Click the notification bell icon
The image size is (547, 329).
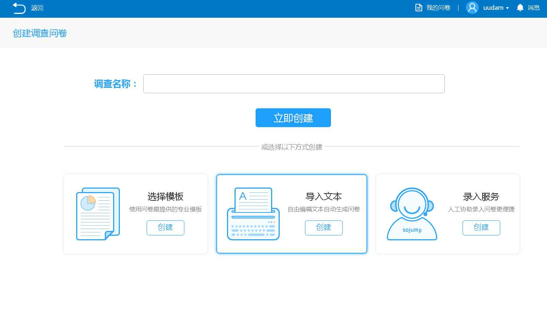520,8
